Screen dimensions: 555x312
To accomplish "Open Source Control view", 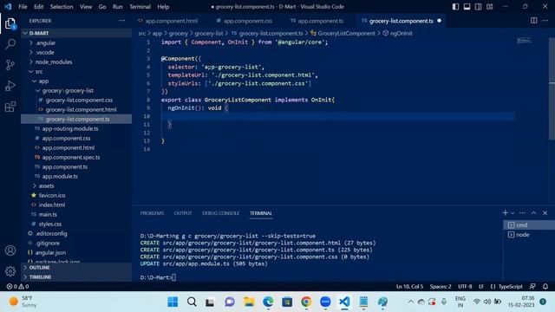I will pyautogui.click(x=10, y=65).
